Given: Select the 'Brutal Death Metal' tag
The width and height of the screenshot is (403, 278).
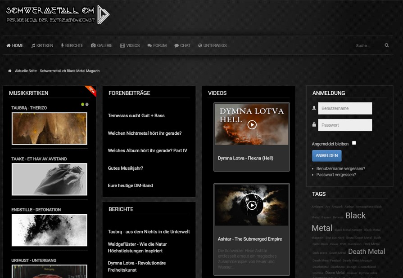Looking at the screenshot, I should 359,238.
